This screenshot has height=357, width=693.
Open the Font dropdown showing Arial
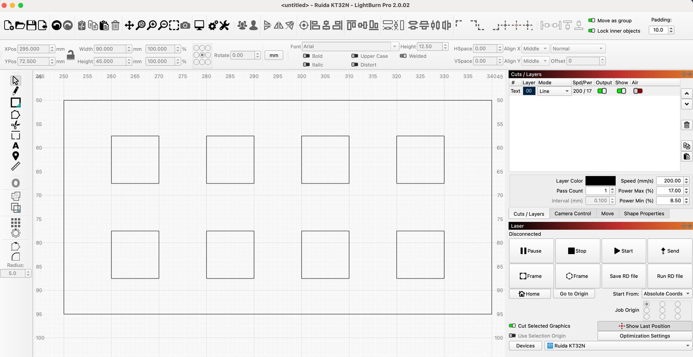coord(349,47)
